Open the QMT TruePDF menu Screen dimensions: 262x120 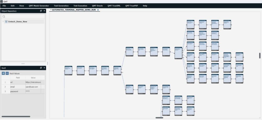click(x=132, y=6)
